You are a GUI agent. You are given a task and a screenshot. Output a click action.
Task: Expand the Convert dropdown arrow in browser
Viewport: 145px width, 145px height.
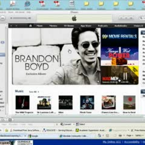pos(74,124)
